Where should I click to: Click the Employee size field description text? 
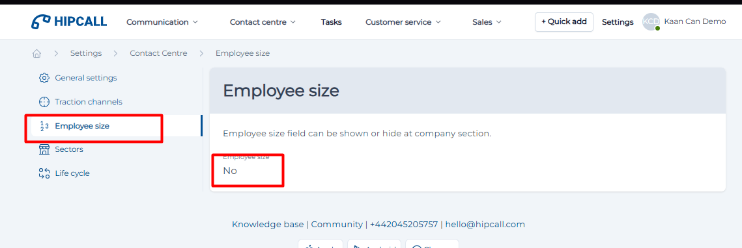click(x=357, y=134)
